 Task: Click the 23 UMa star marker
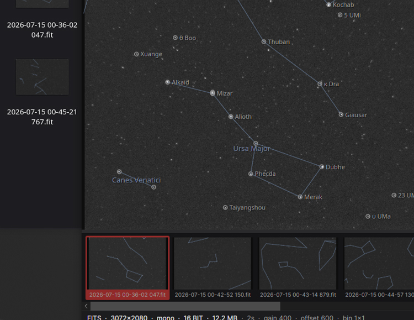394,195
